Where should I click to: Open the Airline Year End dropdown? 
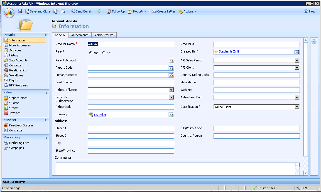297,98
